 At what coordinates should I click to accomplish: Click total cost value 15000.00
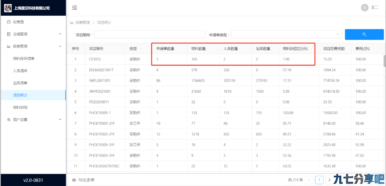330,113
